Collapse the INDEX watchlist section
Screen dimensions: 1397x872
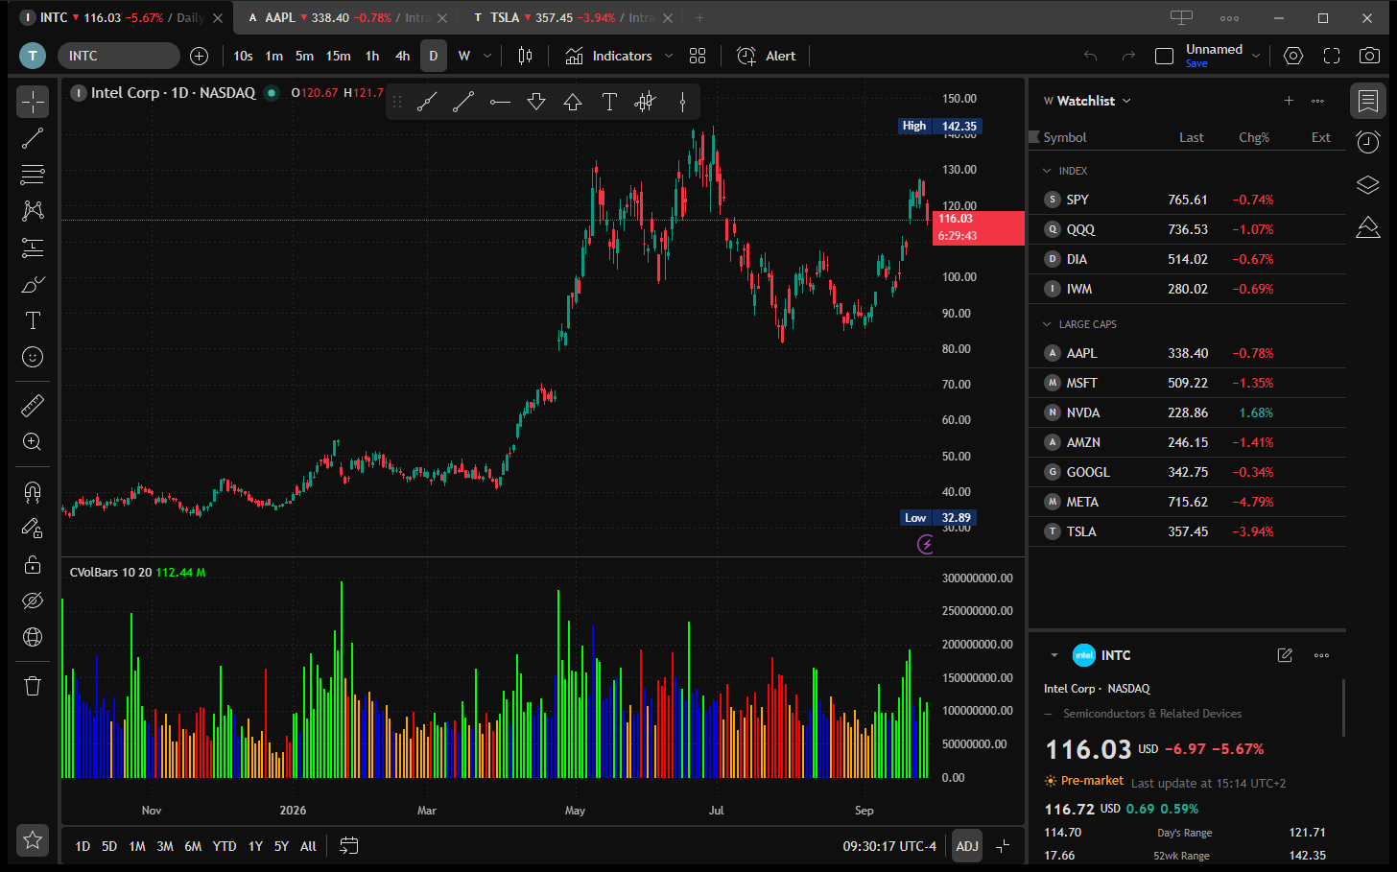click(x=1047, y=171)
